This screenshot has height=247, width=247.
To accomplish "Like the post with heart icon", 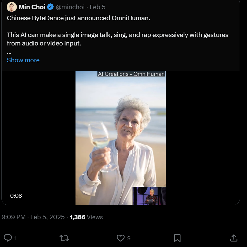I will click(x=120, y=238).
